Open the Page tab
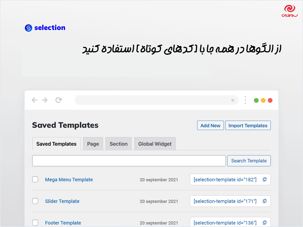This screenshot has width=303, height=227. 93,144
